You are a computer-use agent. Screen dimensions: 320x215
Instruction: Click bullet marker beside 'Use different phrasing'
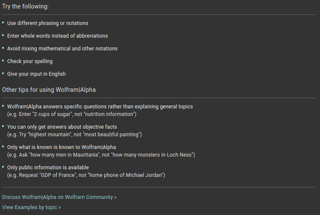coord(3,22)
